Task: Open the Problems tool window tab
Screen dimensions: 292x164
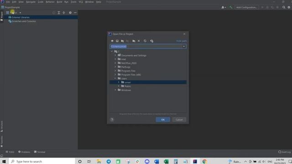Action: tap(24, 152)
